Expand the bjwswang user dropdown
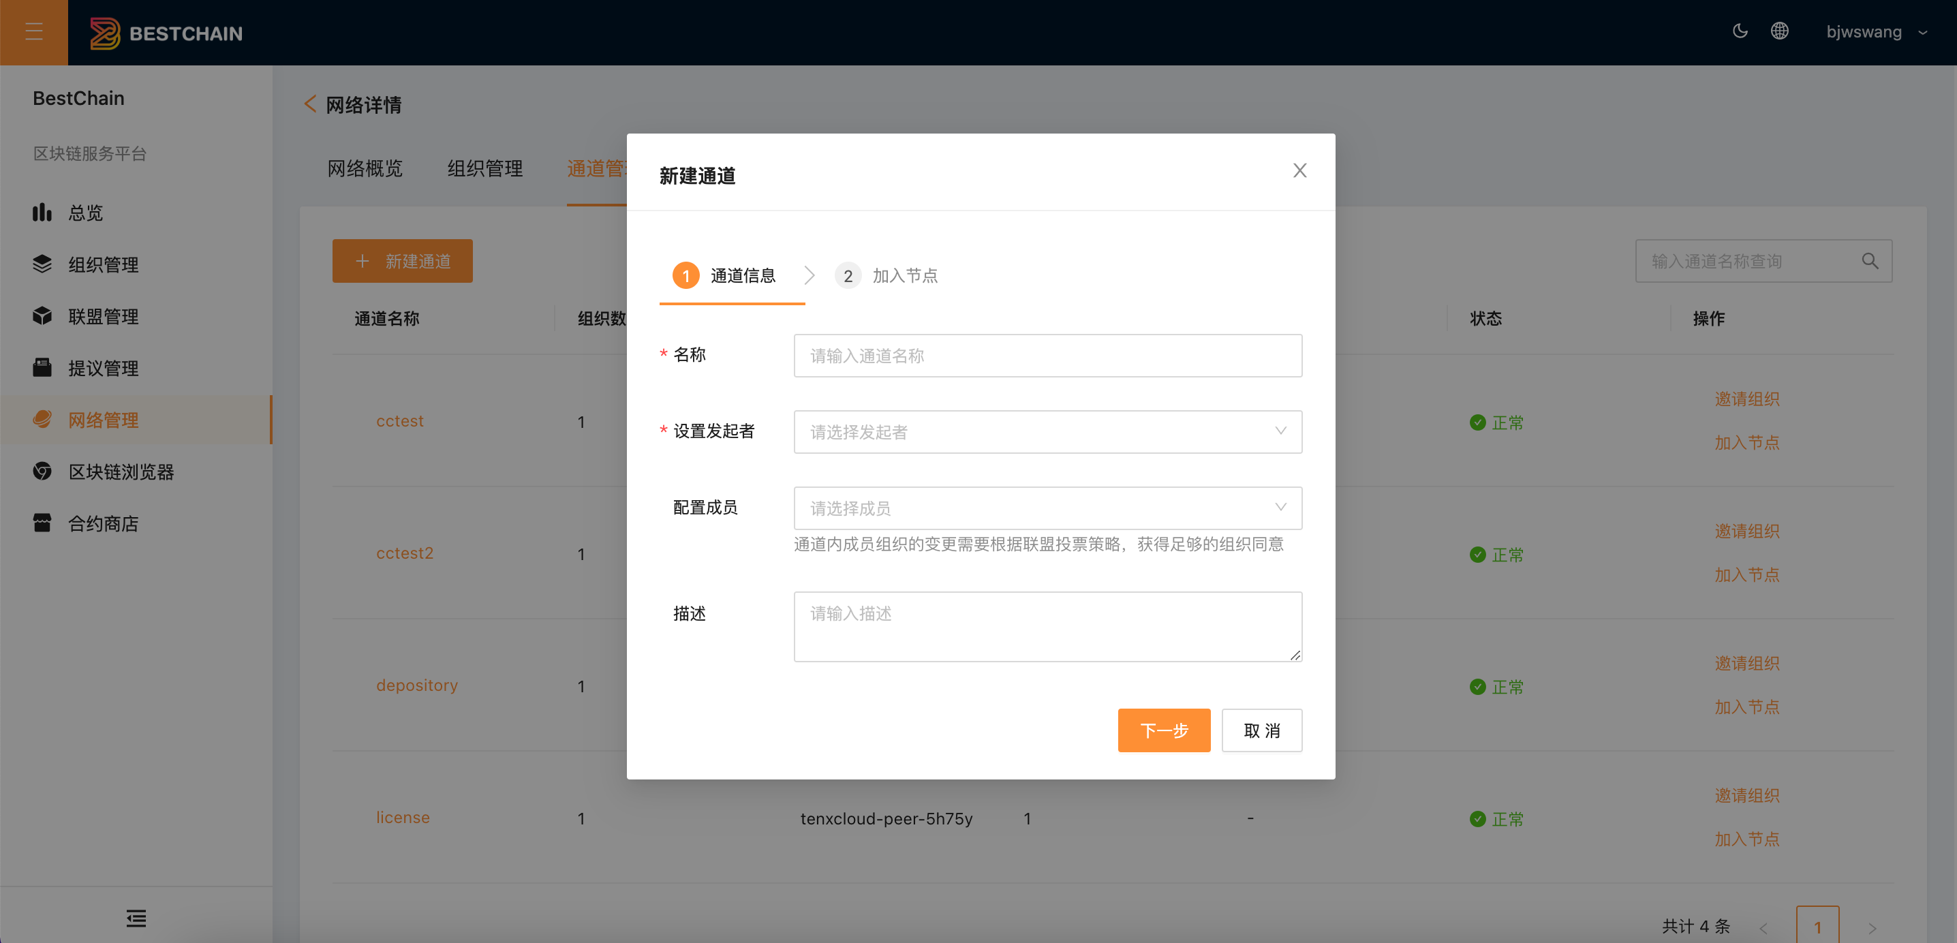1957x943 pixels. 1877,32
